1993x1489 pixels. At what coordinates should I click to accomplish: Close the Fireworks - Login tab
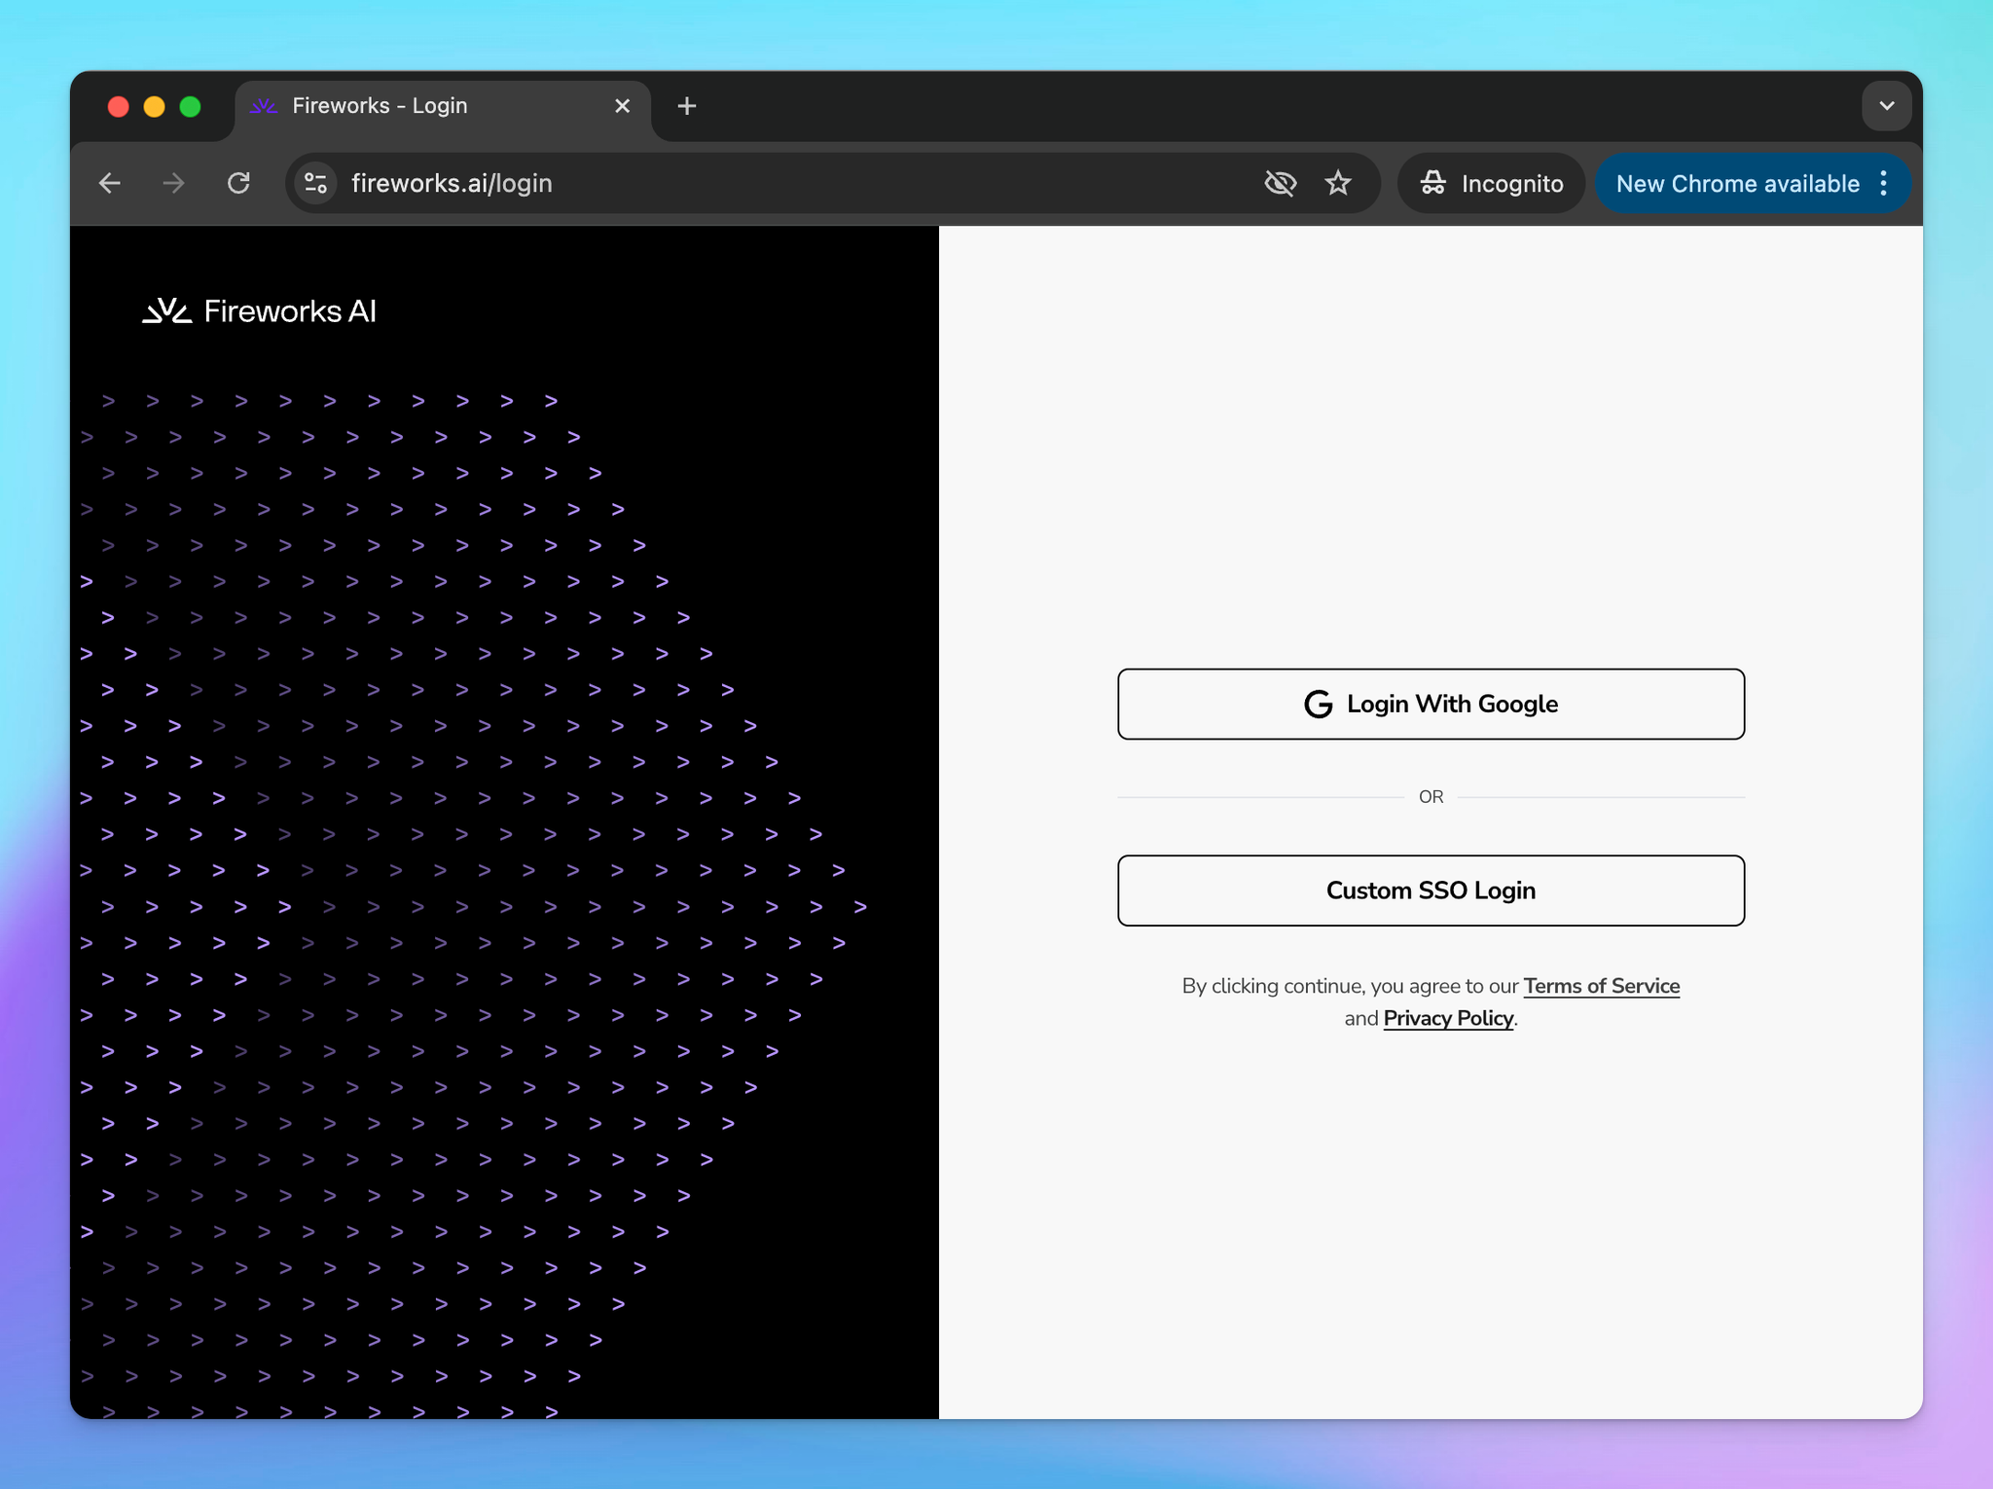tap(623, 106)
